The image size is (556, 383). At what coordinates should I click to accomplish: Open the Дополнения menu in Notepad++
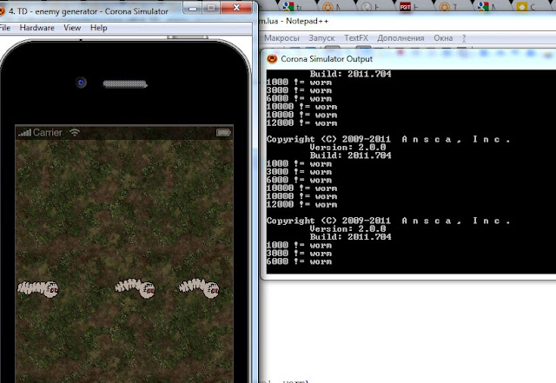pos(400,38)
